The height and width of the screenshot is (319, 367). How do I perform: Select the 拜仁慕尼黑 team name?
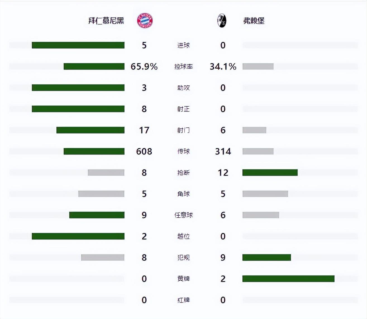(106, 21)
